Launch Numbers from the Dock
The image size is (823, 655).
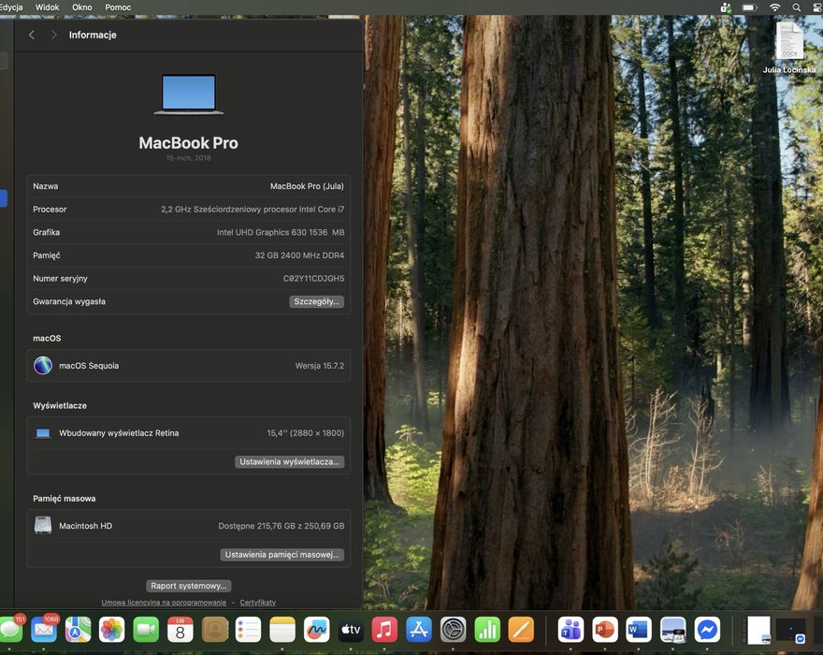click(x=487, y=629)
